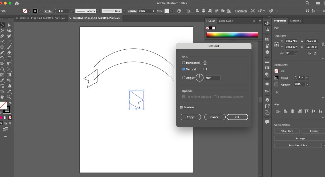Toggle the Preview checkbox
Viewport: 325px width, 177px height.
pos(181,107)
